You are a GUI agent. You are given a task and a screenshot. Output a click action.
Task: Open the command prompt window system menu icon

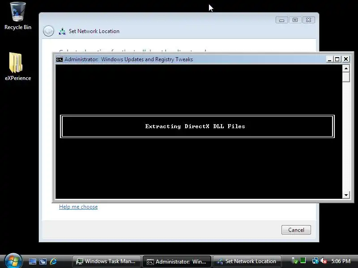click(60, 59)
